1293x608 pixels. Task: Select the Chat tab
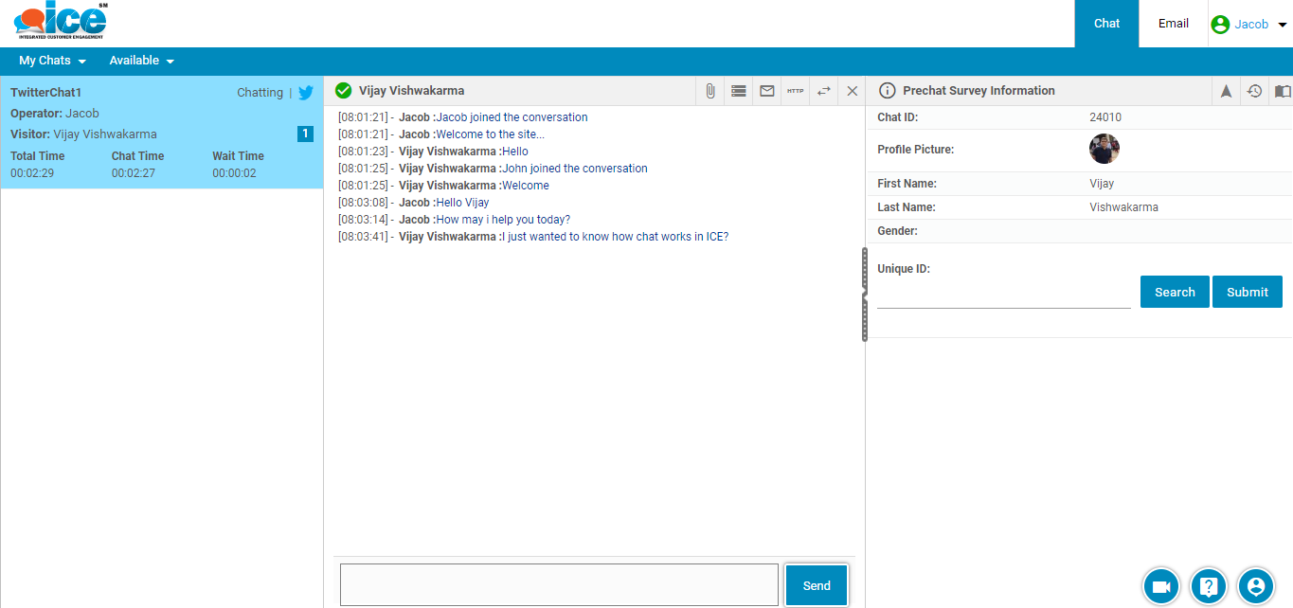1106,24
